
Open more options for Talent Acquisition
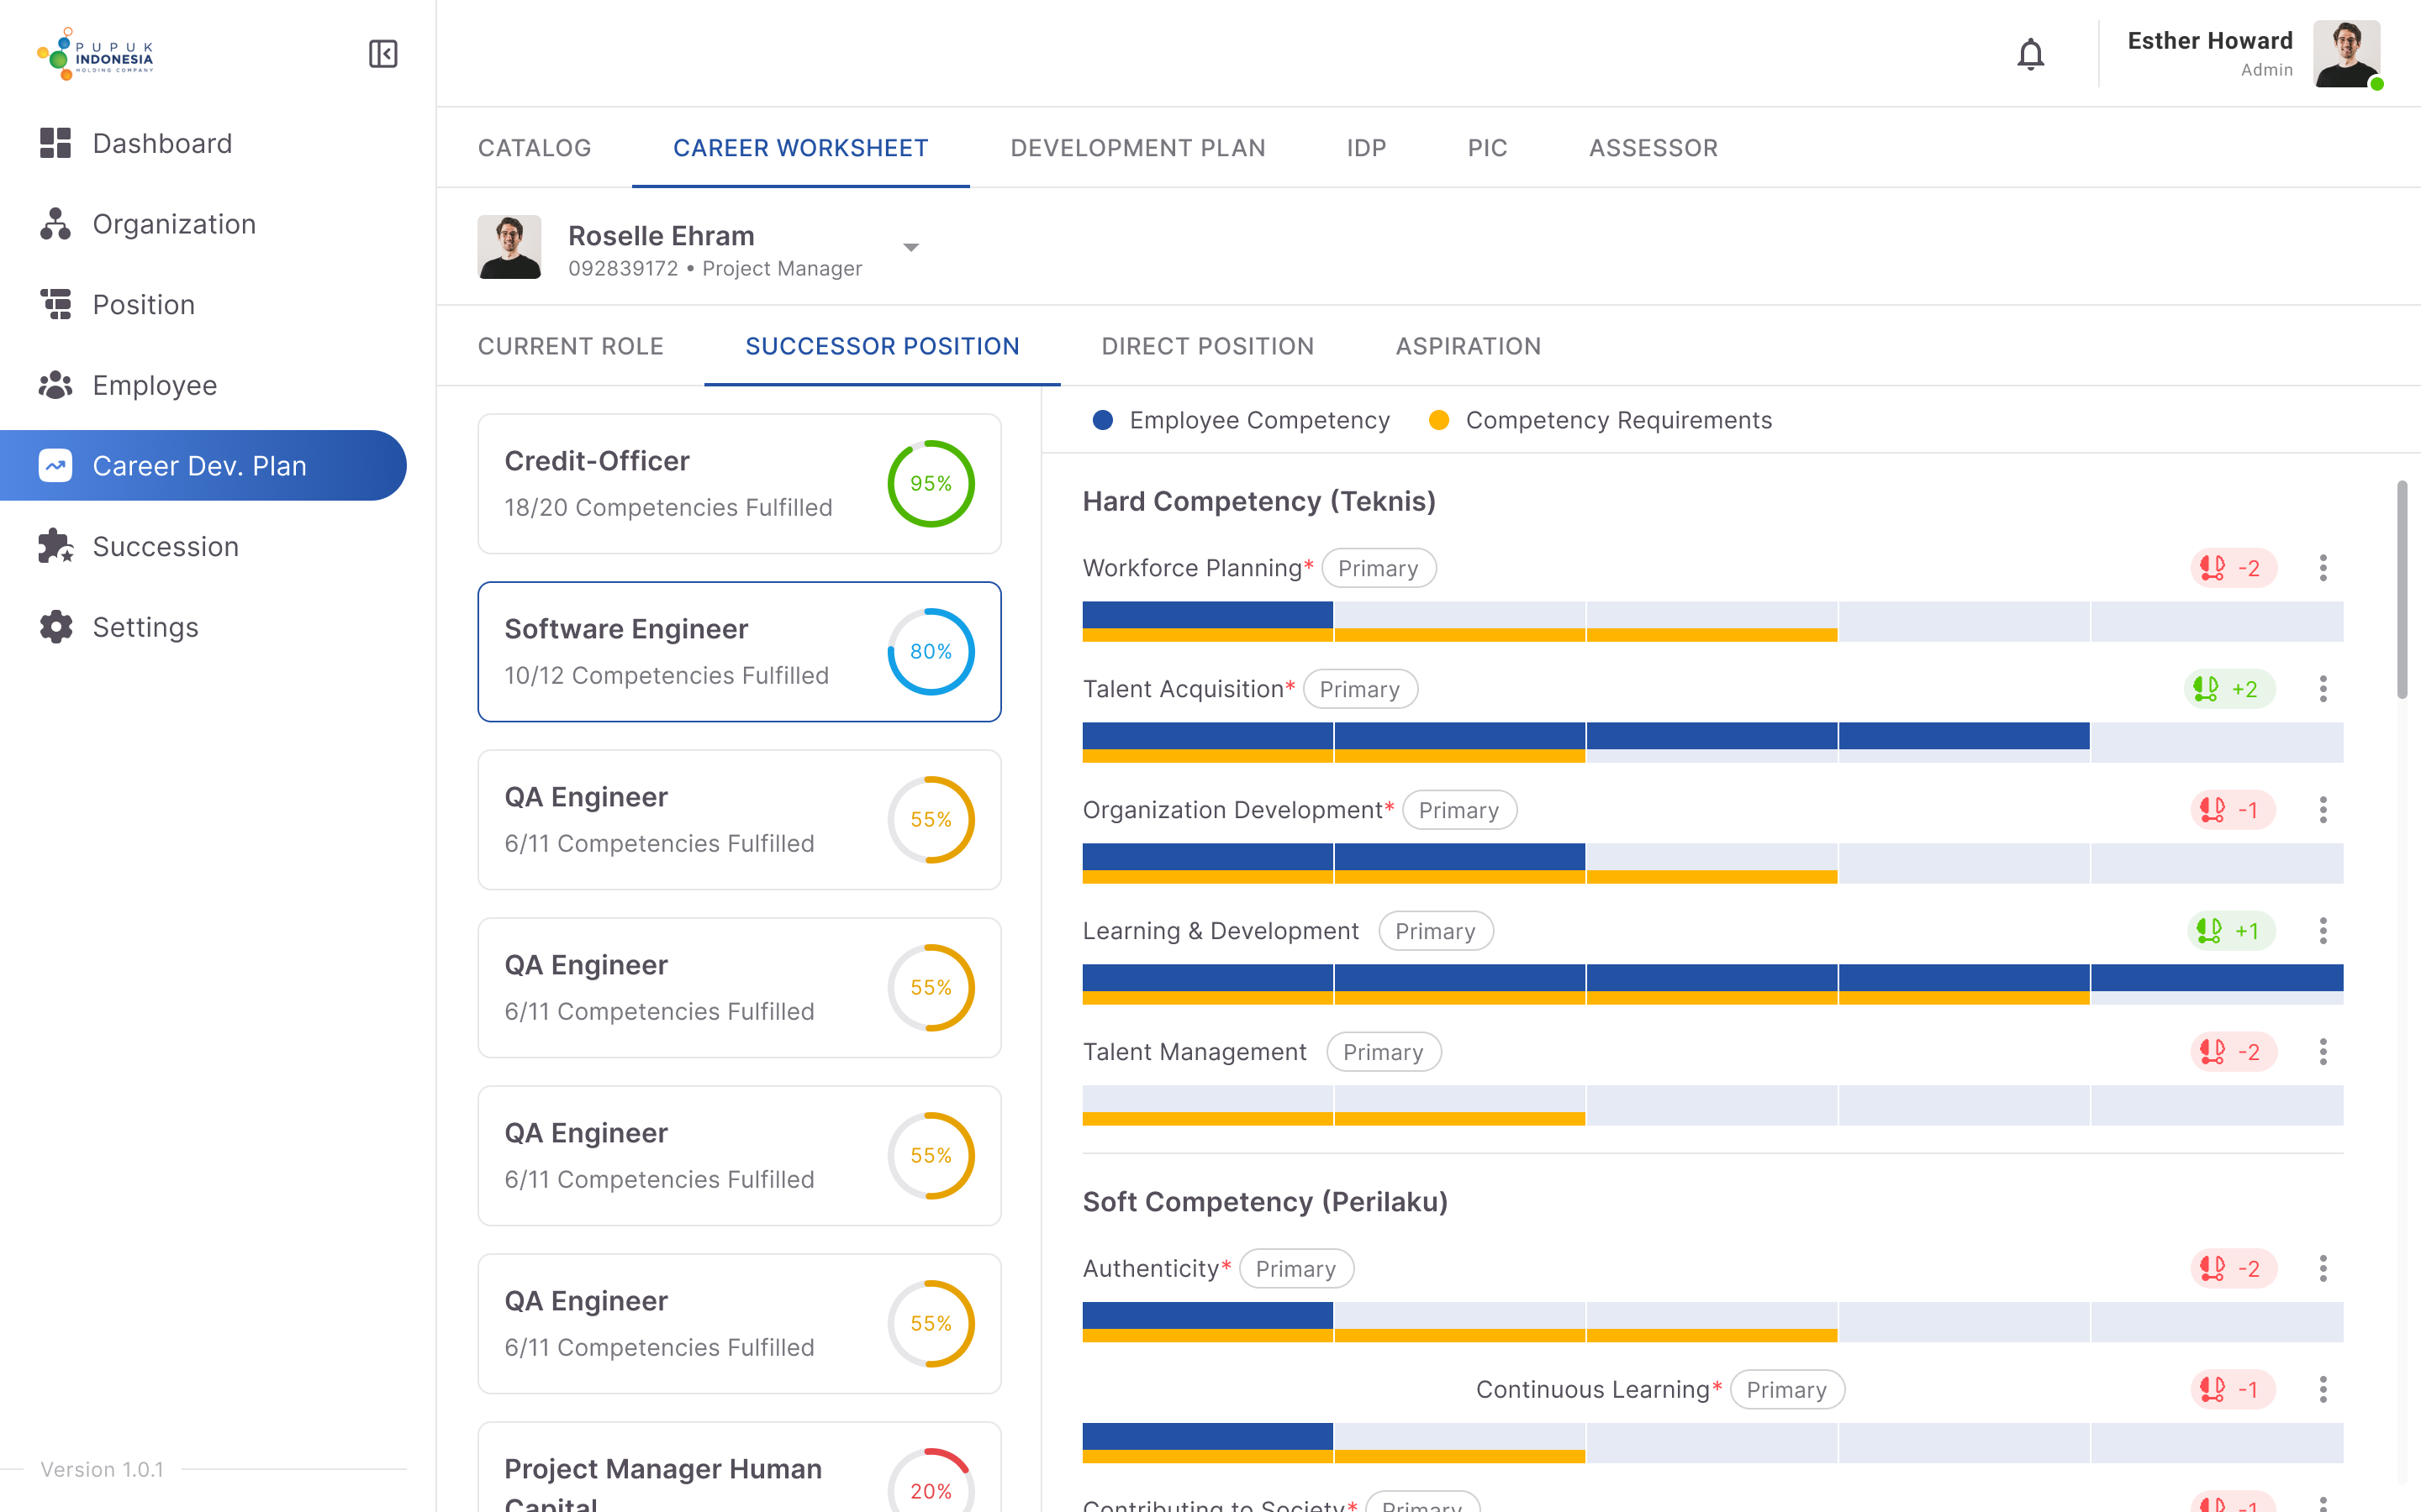coord(2323,689)
